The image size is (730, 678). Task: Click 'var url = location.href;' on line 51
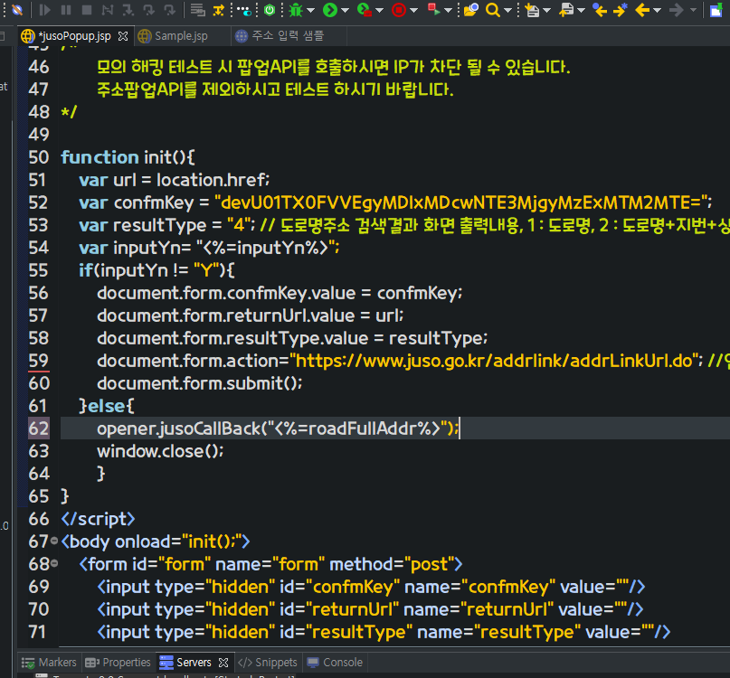click(174, 180)
